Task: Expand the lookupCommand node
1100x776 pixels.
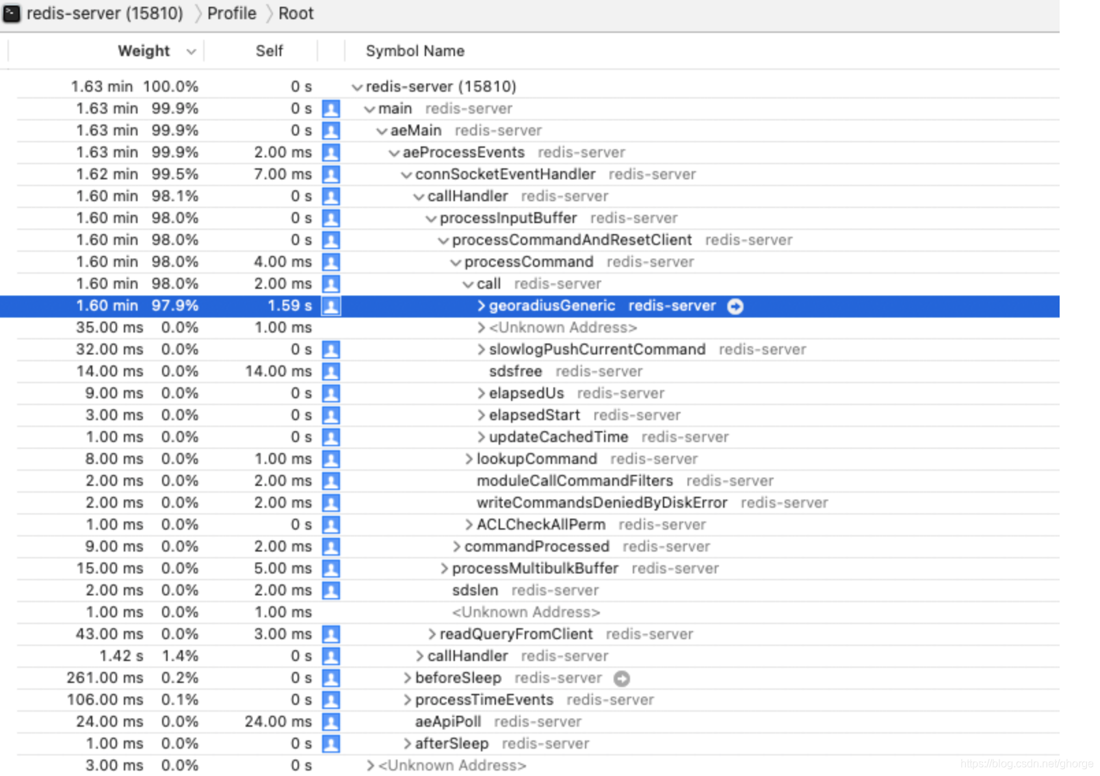Action: (469, 459)
